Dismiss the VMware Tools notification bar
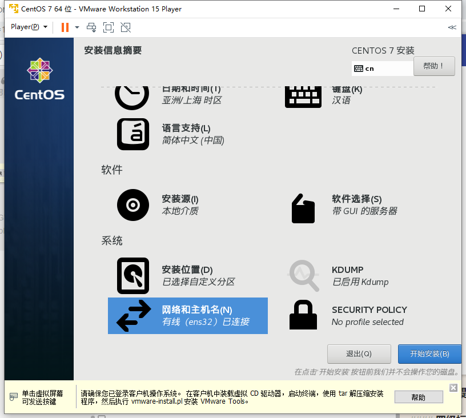The height and width of the screenshot is (418, 466). 453,388
